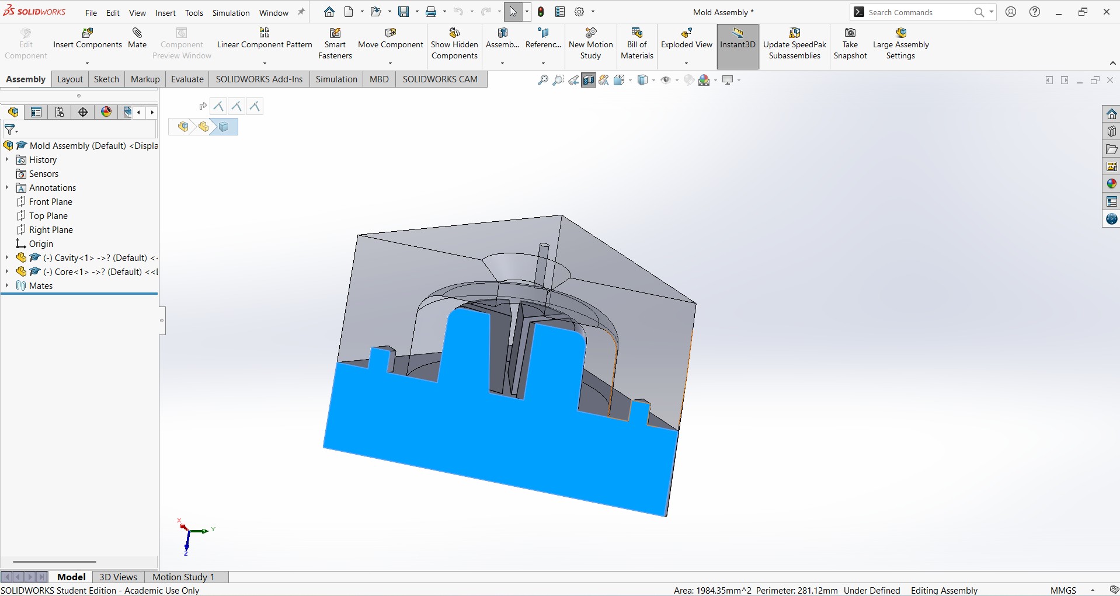1120x596 pixels.
Task: Expand the Mates folder
Action: 7,285
